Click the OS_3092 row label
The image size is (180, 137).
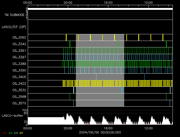[19, 38]
